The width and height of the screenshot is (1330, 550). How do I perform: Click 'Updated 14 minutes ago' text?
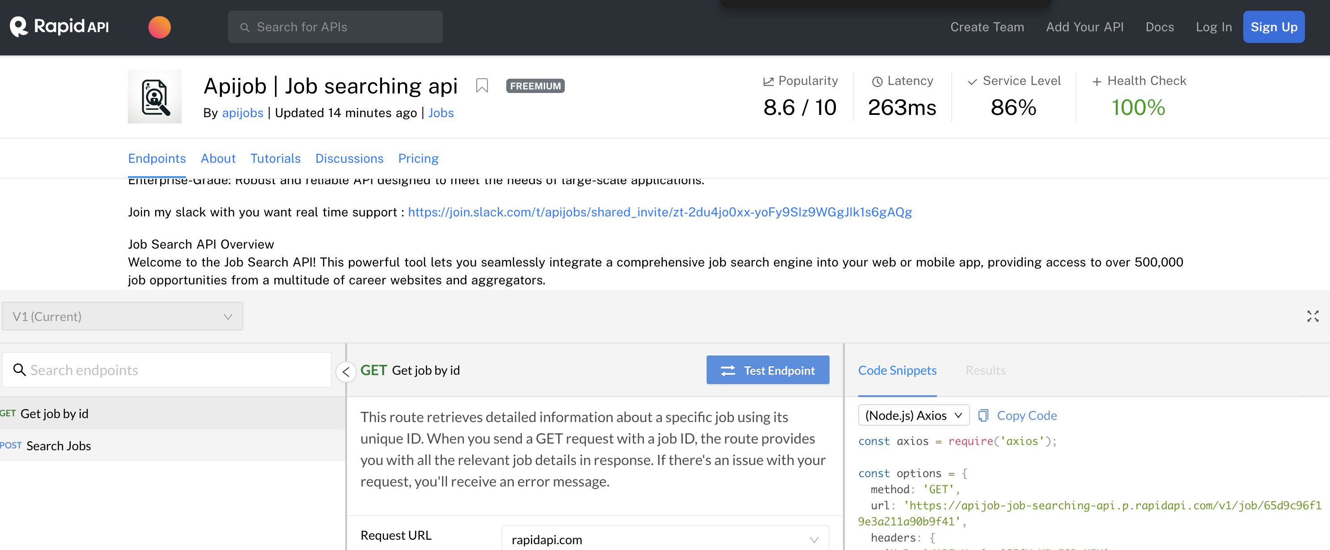coord(346,113)
